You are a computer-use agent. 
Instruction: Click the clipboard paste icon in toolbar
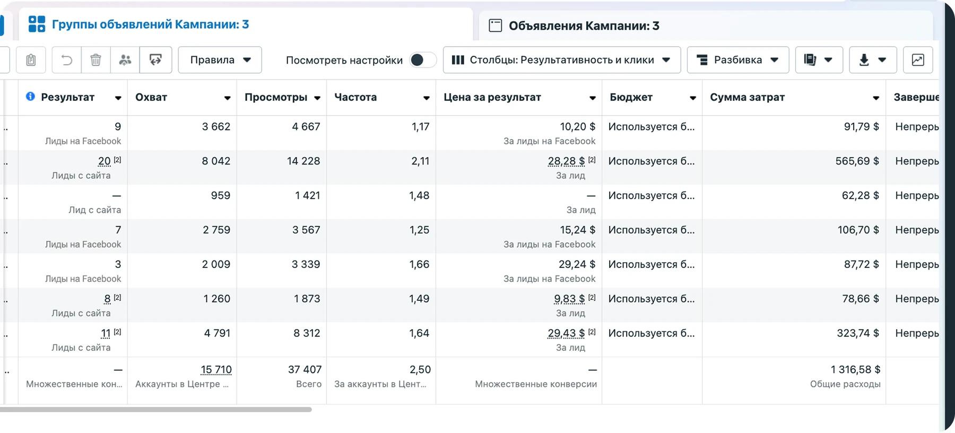pos(31,60)
